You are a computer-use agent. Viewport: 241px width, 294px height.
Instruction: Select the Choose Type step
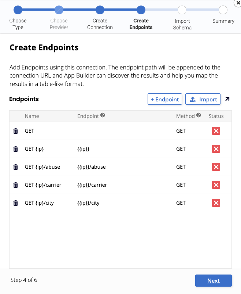click(18, 10)
